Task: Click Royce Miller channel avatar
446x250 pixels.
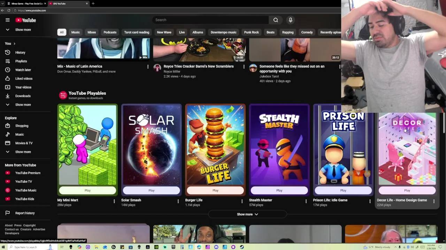Action: [157, 68]
